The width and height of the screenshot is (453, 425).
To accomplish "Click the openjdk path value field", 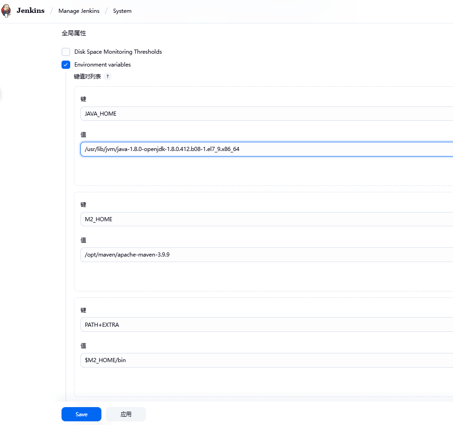I will tap(266, 149).
